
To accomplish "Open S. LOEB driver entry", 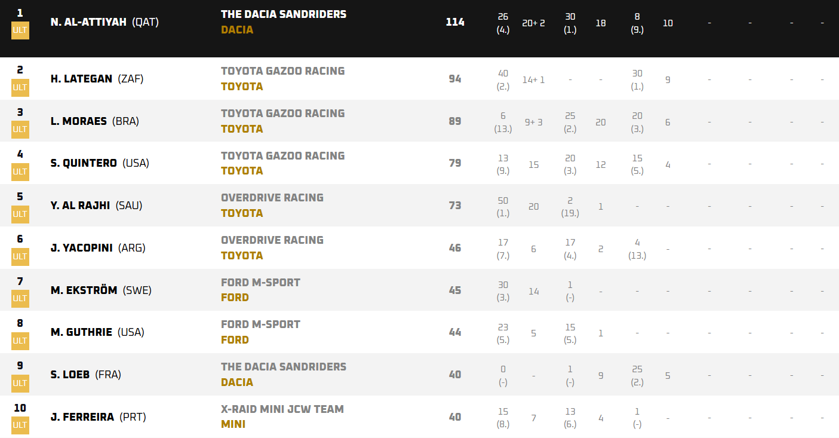I will pos(70,375).
